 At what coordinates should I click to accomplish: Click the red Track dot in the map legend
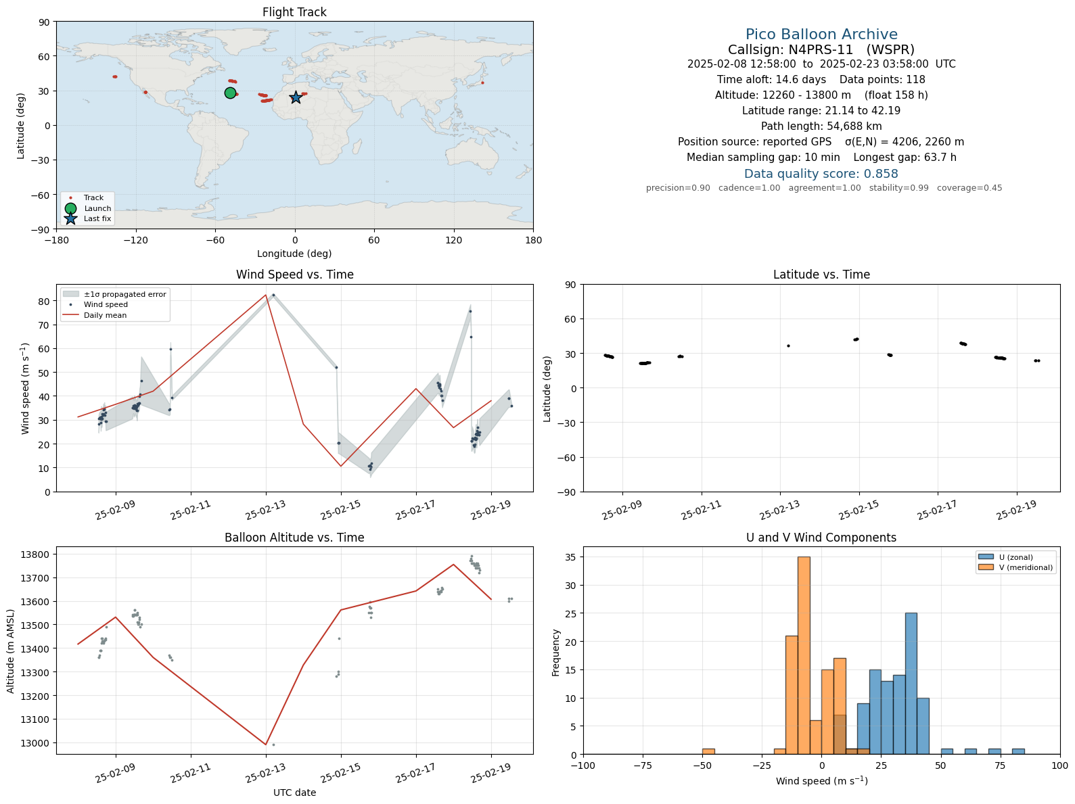pyautogui.click(x=70, y=198)
